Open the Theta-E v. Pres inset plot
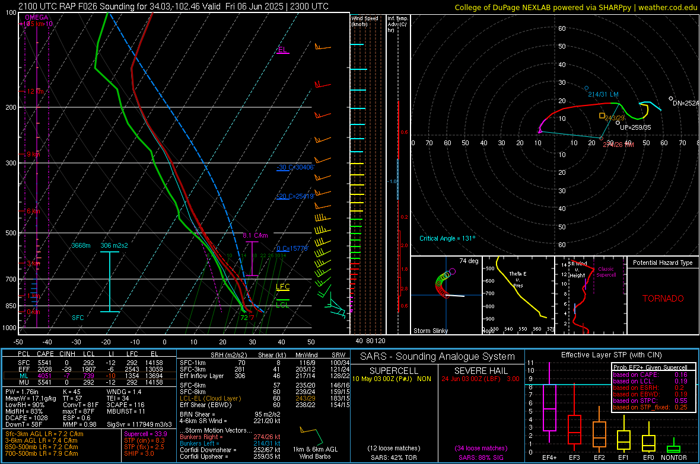This screenshot has width=700, height=464. (x=518, y=295)
